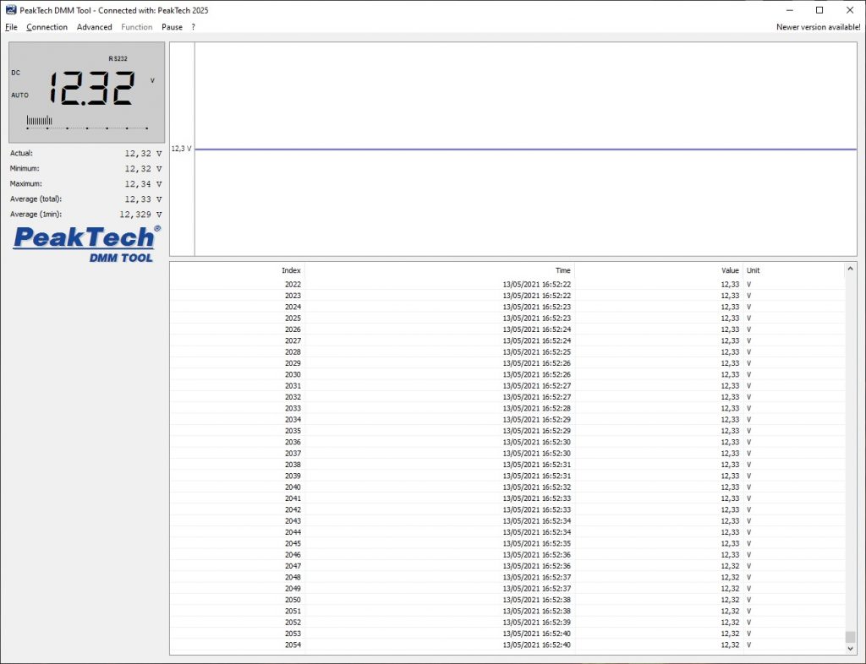Maximize the PeakTech DMM Tool window
This screenshot has width=866, height=664.
(819, 10)
